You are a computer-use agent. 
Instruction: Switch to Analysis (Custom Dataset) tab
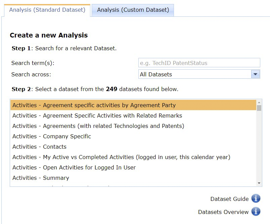pyautogui.click(x=133, y=10)
